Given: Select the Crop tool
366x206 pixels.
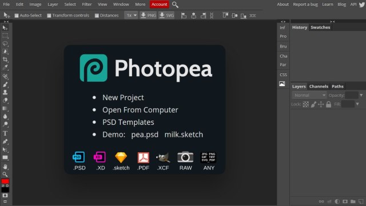Looking at the screenshot, I should pyautogui.click(x=5, y=60).
